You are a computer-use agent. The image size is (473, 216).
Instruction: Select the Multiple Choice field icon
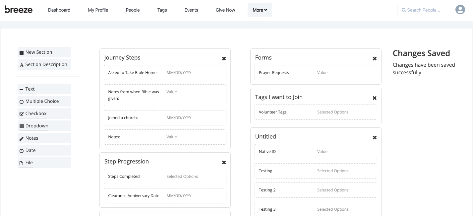21,101
